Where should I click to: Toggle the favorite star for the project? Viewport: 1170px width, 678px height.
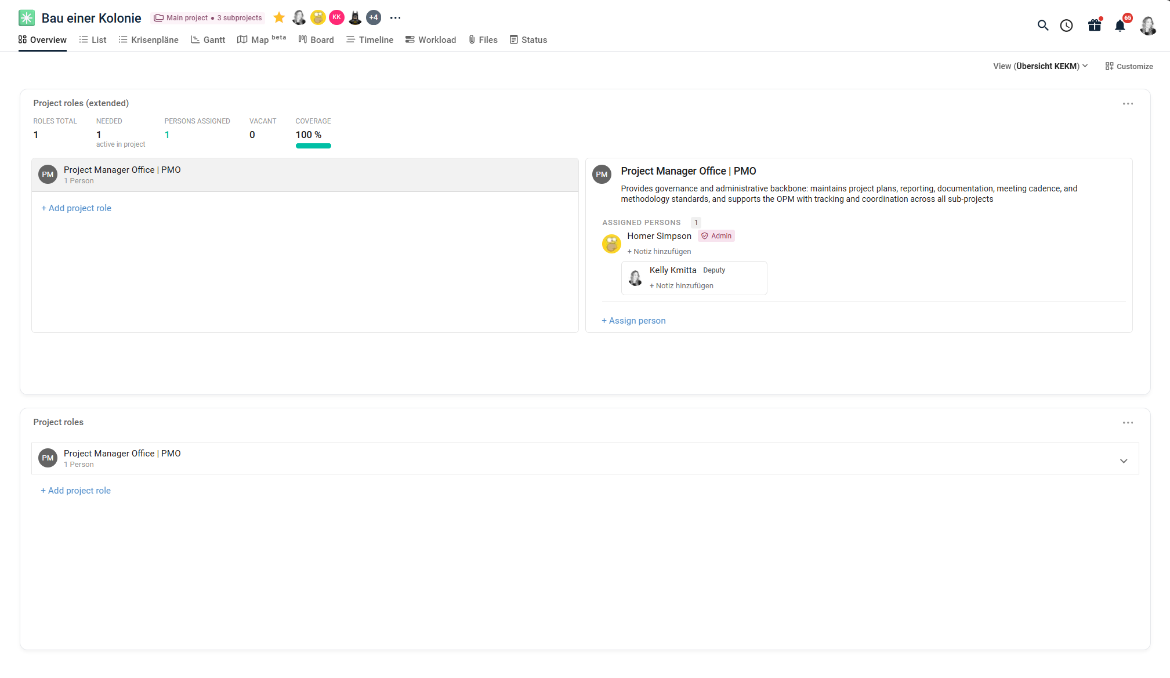tap(279, 17)
